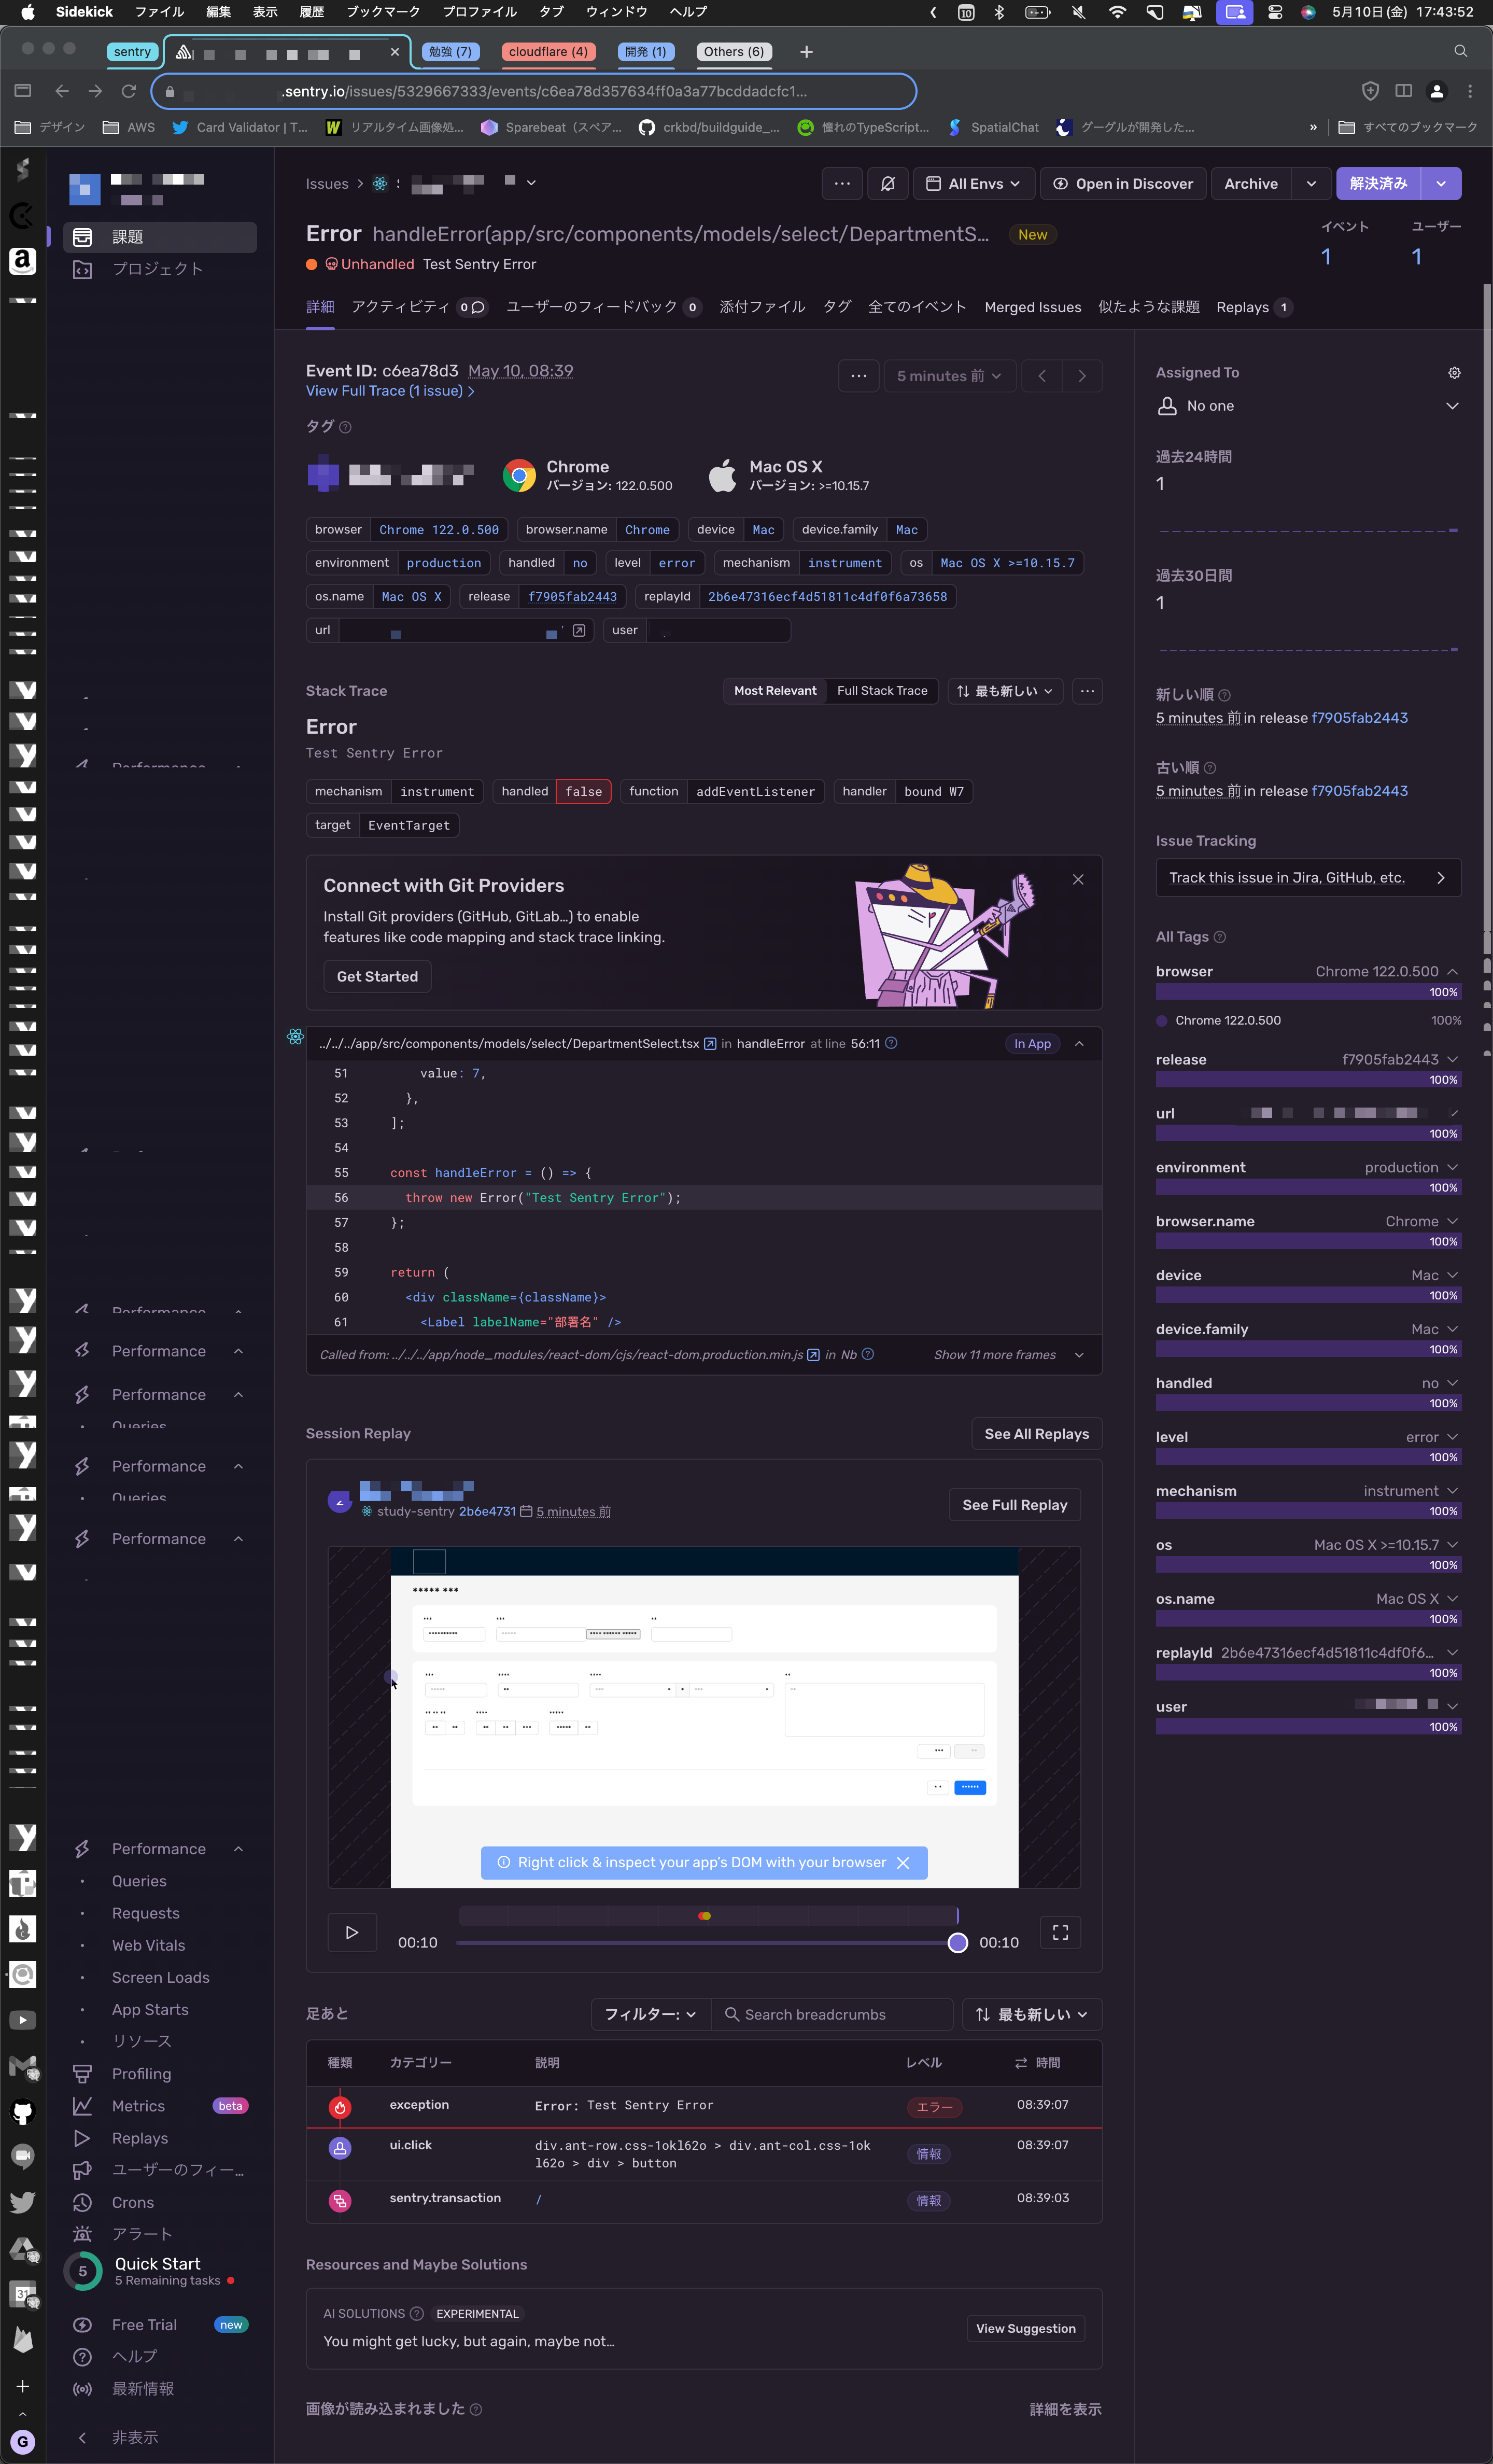Expand the No one assignee dropdown
Screen dimensions: 1493x2464
pyautogui.click(x=1452, y=406)
